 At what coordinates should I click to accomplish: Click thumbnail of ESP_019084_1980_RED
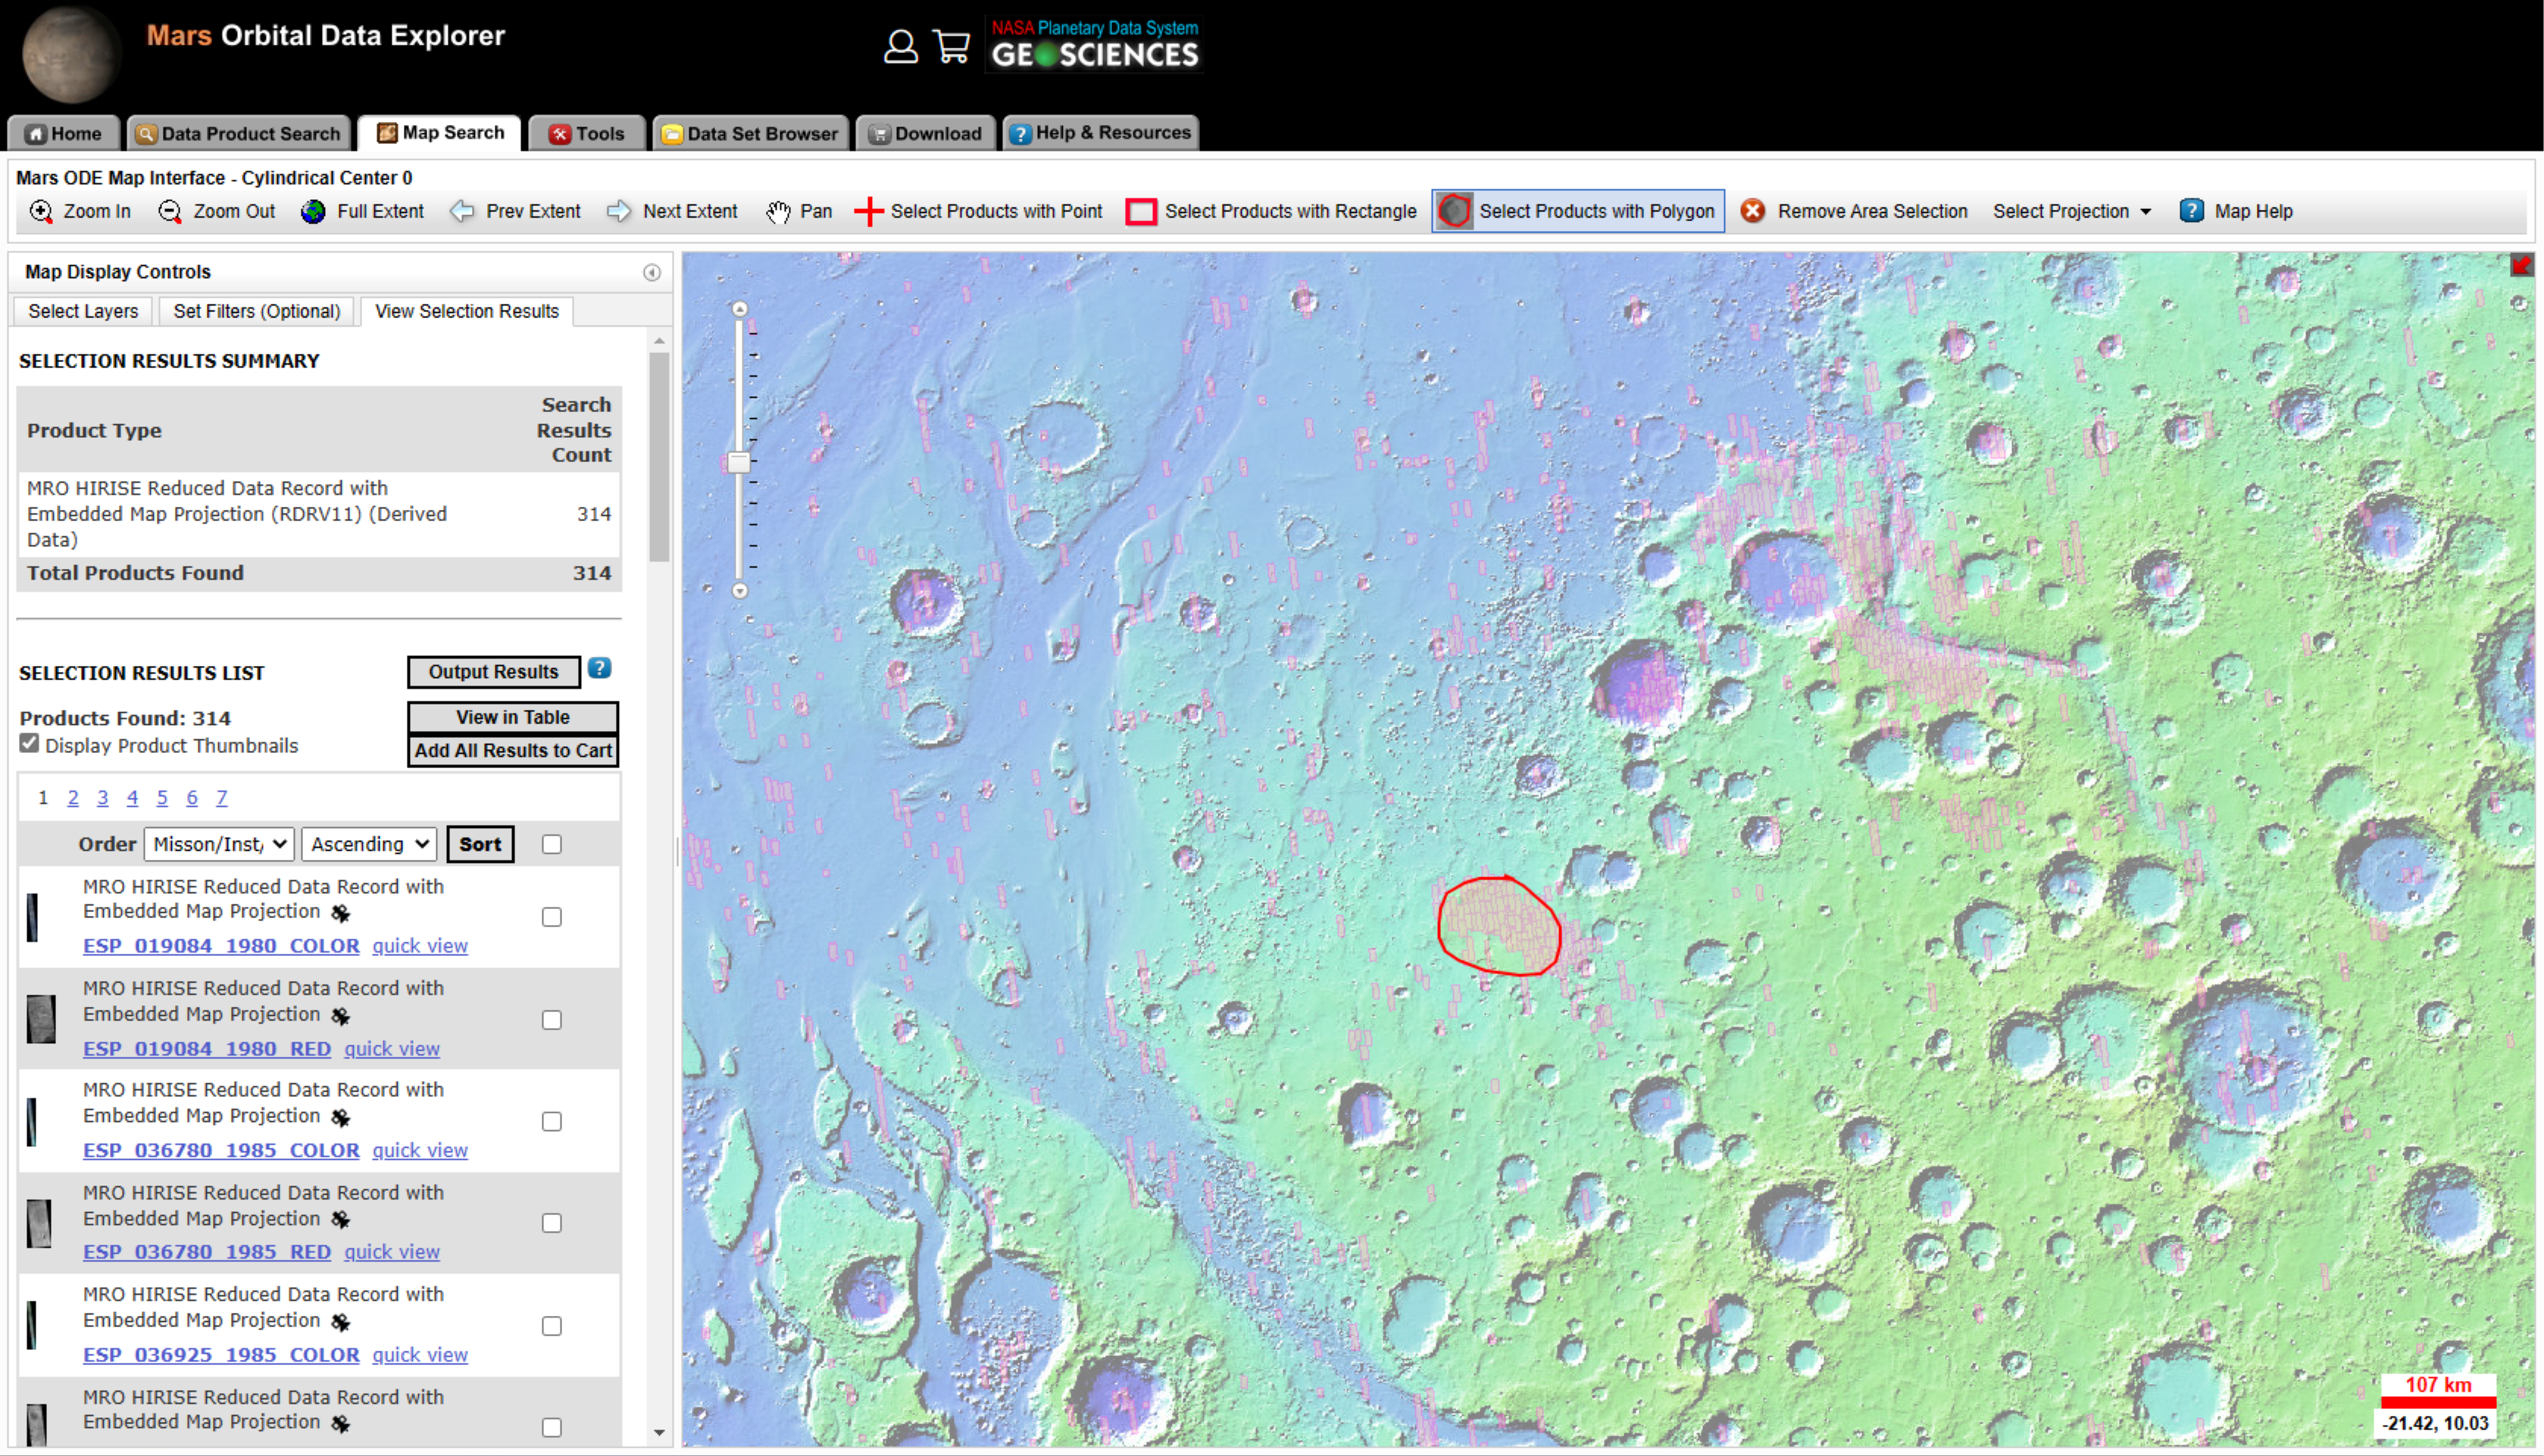(x=41, y=1019)
